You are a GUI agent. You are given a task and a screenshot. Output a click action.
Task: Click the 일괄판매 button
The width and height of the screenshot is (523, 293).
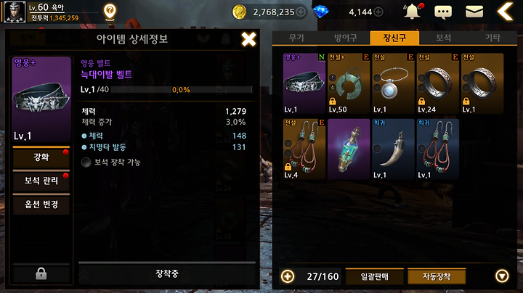pos(375,276)
